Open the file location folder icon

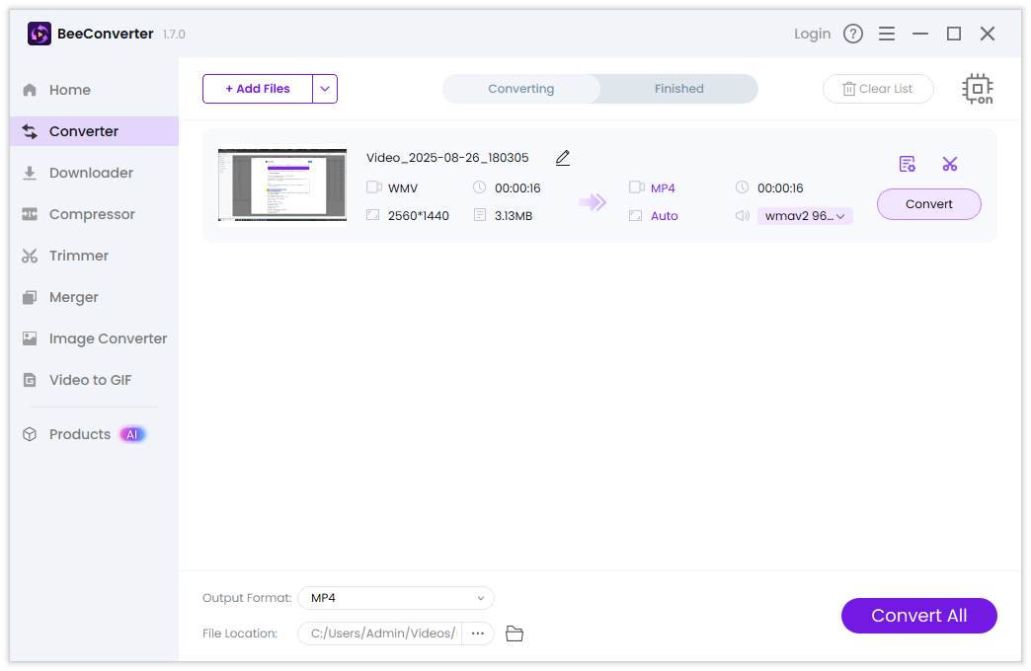(x=515, y=634)
